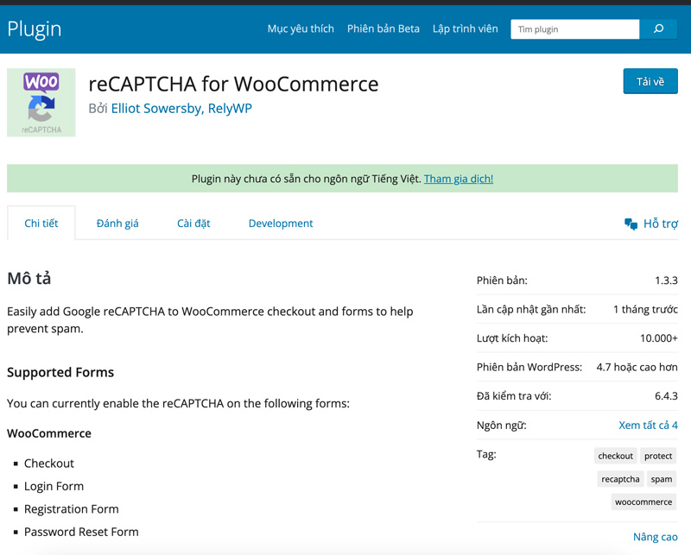Switch to the Development tab
This screenshot has height=555, width=691.
point(281,223)
